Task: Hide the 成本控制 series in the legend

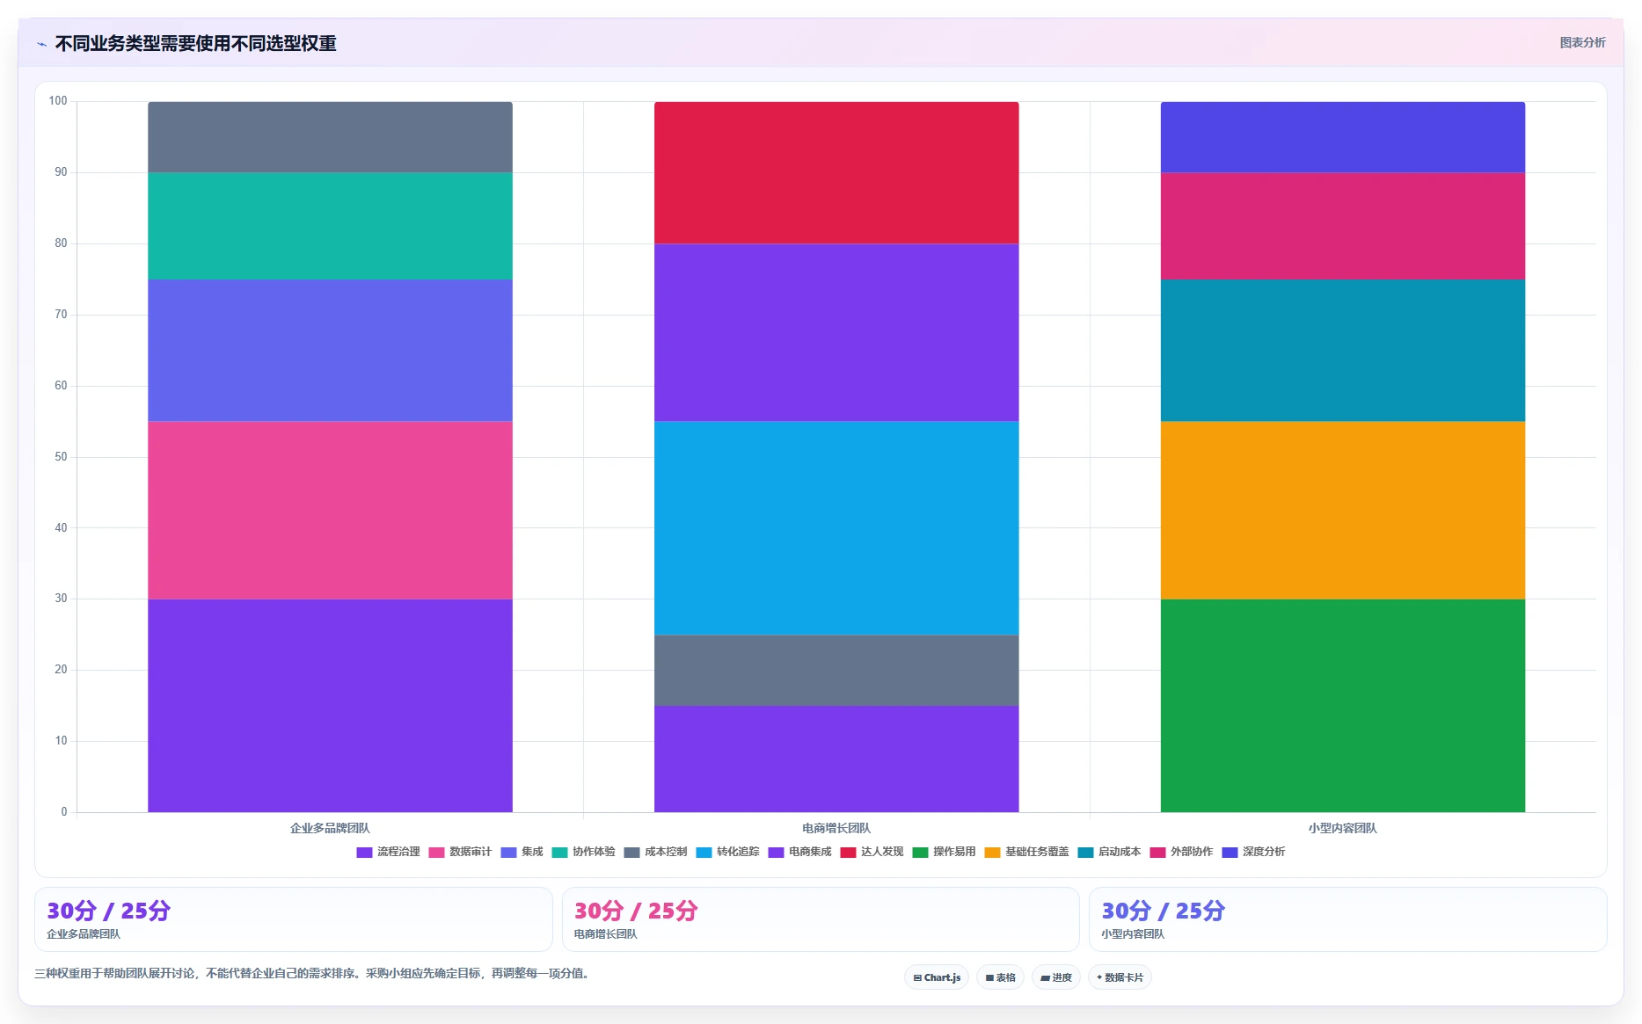Action: click(x=655, y=852)
